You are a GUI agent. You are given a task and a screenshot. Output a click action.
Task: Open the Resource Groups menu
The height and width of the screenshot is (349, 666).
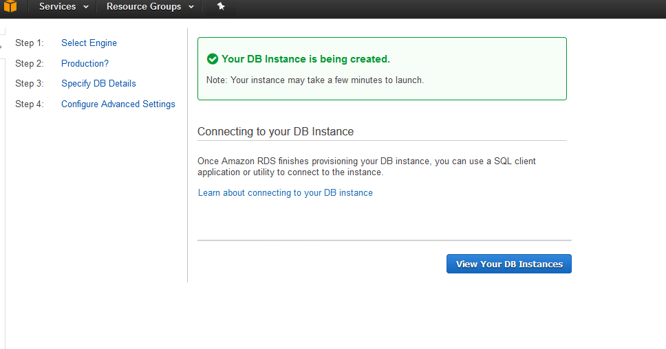pos(151,6)
